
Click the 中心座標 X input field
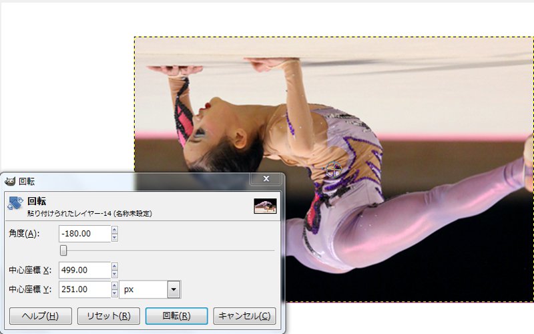click(x=85, y=271)
